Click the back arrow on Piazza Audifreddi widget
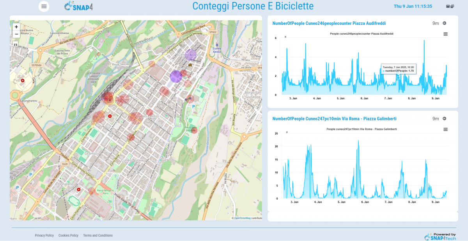The height and width of the screenshot is (241, 468). coord(444,23)
